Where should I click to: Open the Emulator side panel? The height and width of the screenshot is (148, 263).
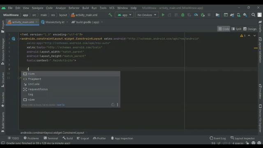pos(260,91)
